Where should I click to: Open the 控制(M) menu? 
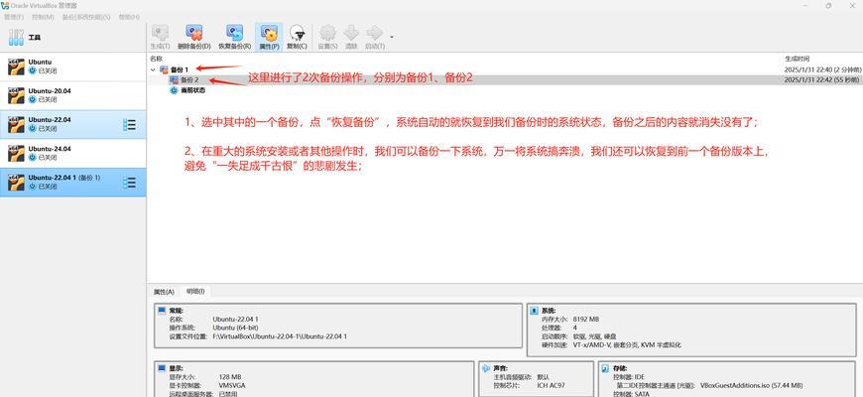click(x=43, y=17)
